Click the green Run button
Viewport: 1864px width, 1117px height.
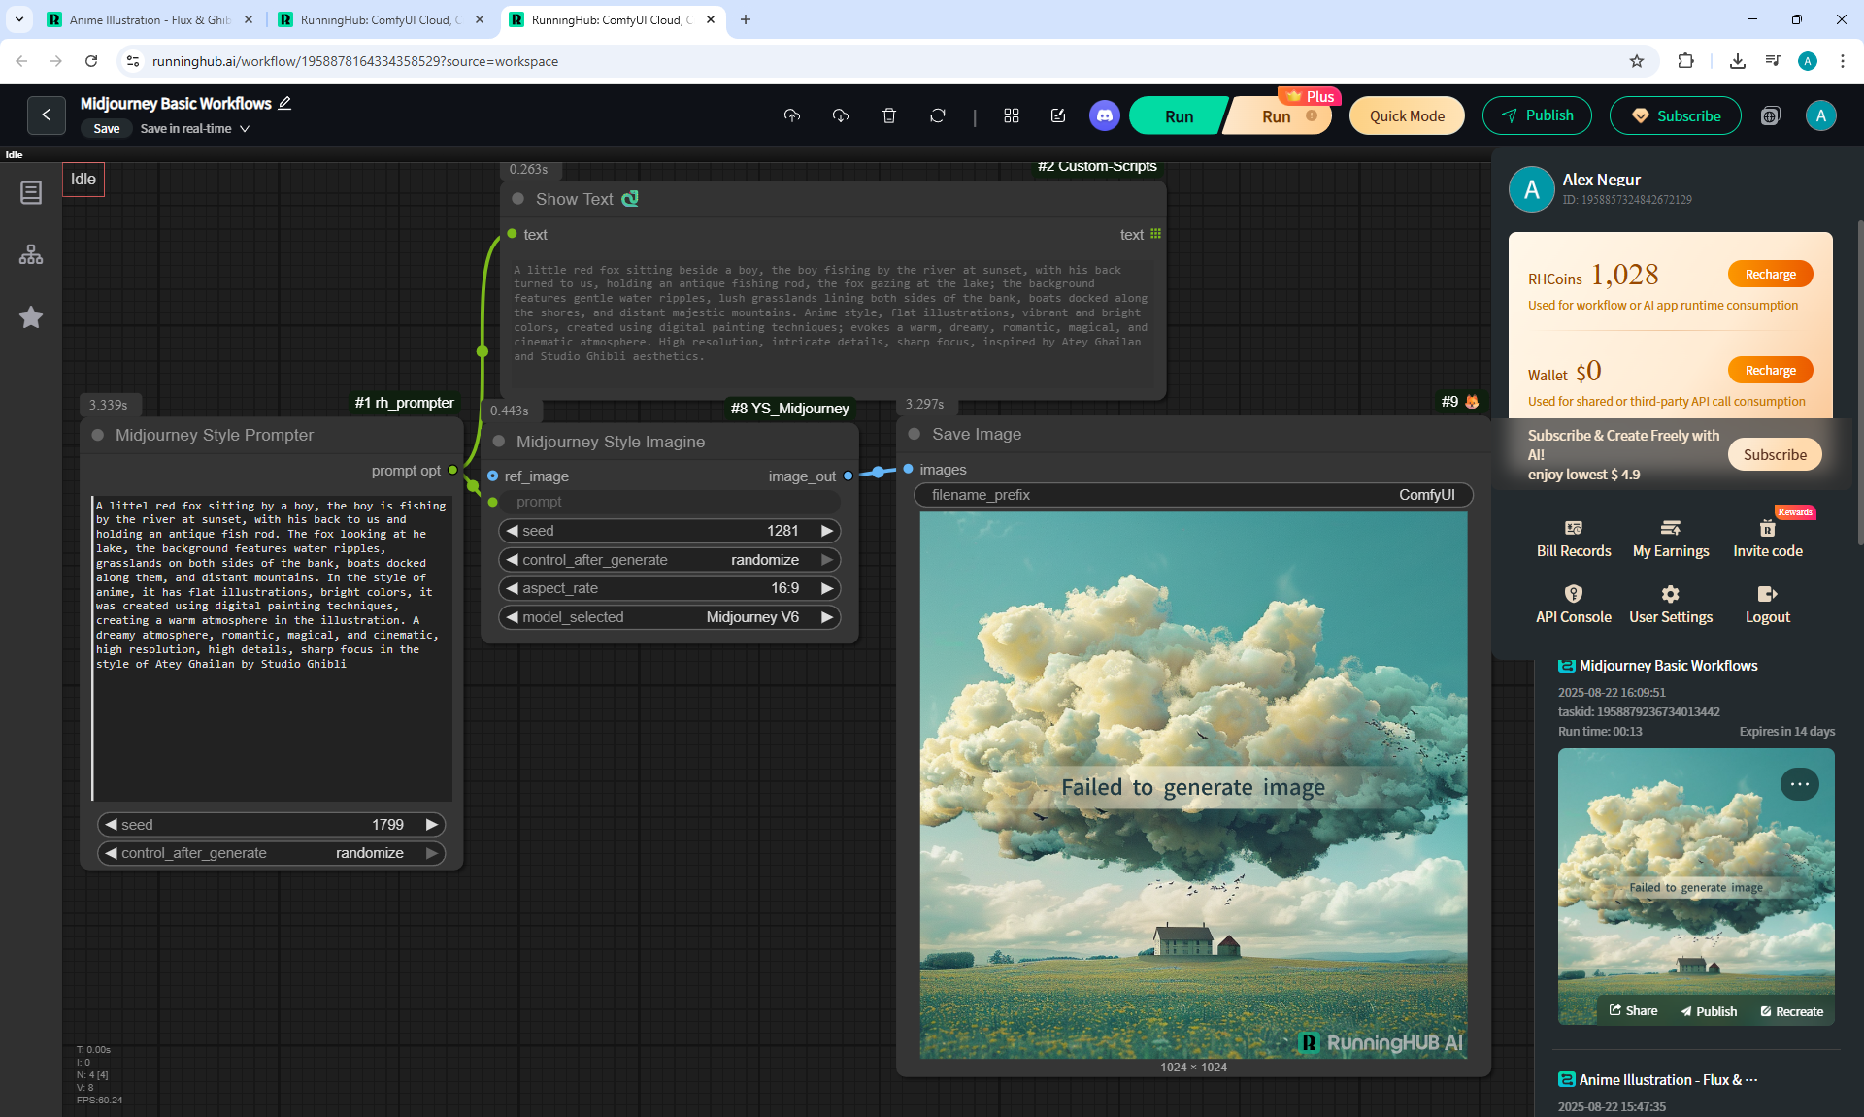[x=1179, y=115]
